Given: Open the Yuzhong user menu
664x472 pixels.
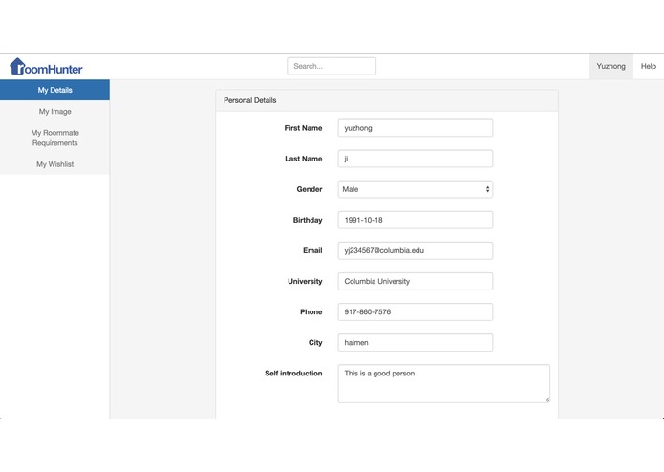Looking at the screenshot, I should (x=610, y=66).
